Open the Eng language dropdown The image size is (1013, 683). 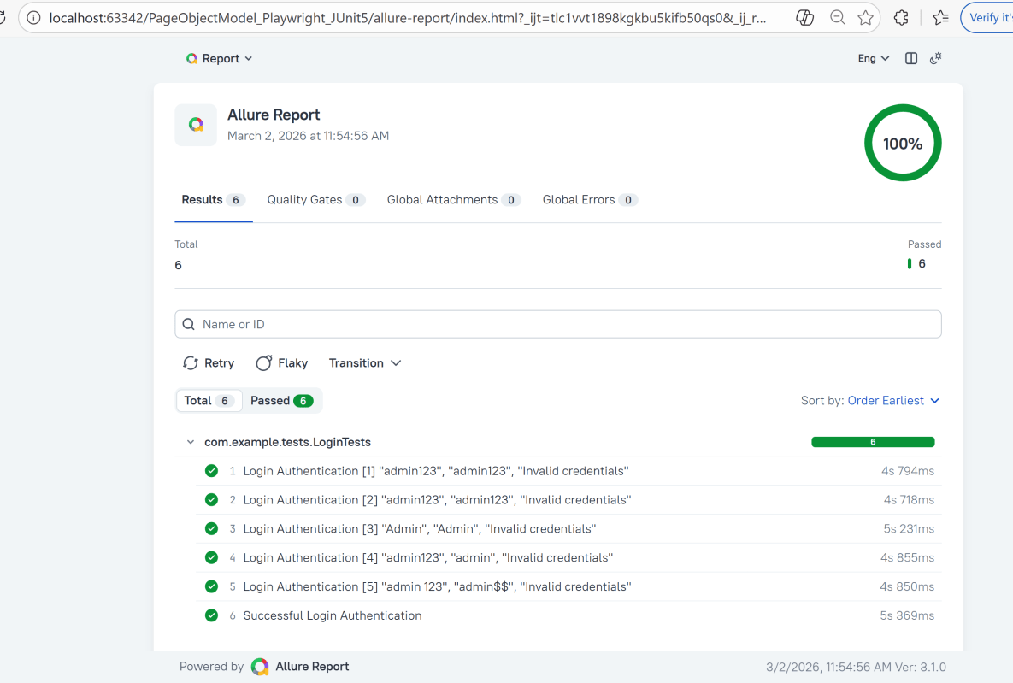[873, 58]
